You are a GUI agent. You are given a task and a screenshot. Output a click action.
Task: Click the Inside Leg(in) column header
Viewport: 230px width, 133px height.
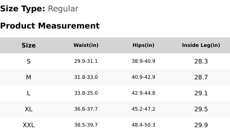point(201,45)
